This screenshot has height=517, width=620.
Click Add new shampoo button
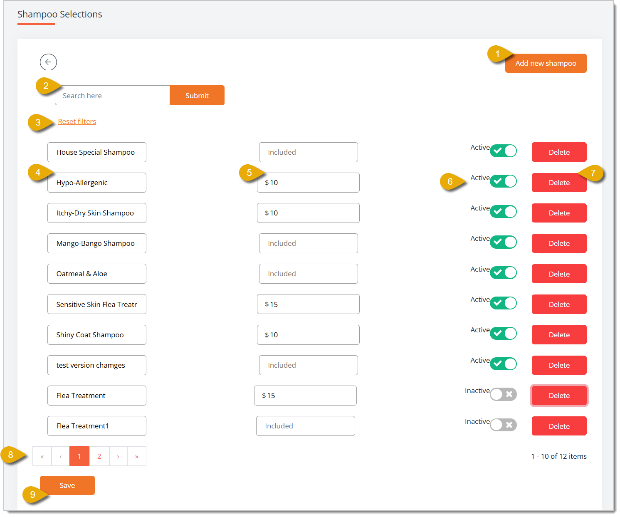click(x=546, y=63)
